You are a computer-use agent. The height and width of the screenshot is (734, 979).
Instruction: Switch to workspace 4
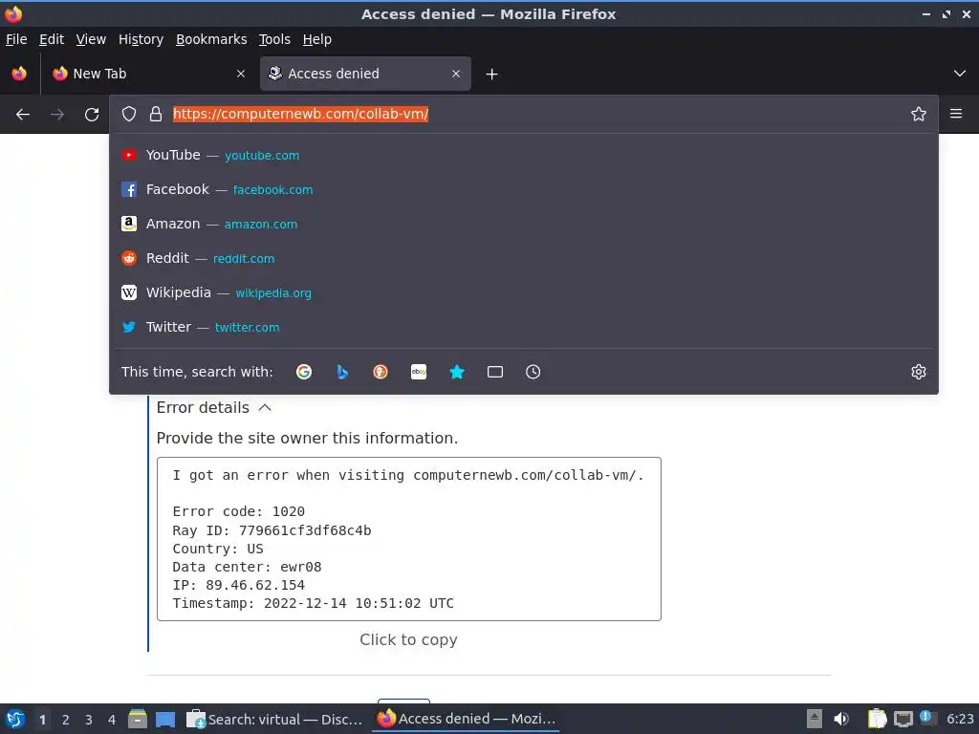(112, 720)
